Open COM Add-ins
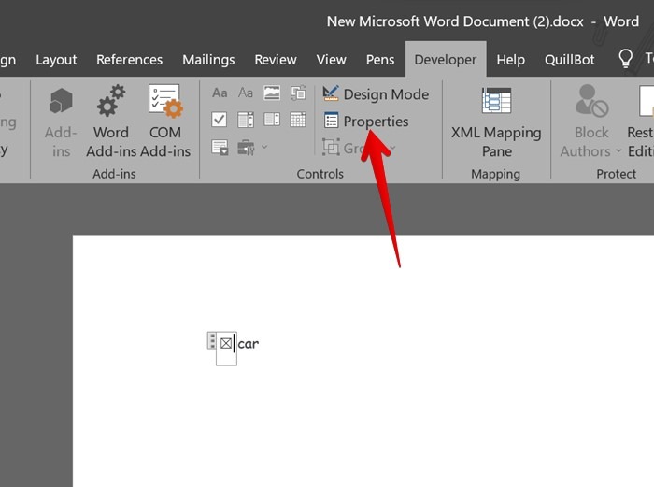Image resolution: width=654 pixels, height=487 pixels. pyautogui.click(x=165, y=122)
